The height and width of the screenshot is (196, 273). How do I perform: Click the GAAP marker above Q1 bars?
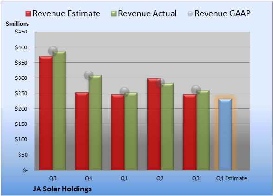124,92
